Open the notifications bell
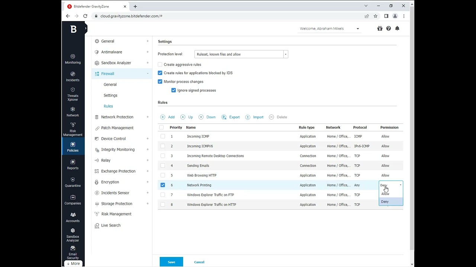This screenshot has width=476, height=267. point(397,29)
